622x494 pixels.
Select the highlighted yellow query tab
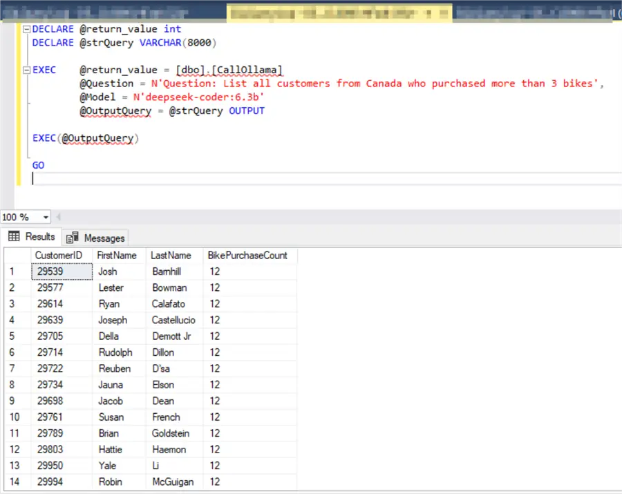(x=339, y=13)
